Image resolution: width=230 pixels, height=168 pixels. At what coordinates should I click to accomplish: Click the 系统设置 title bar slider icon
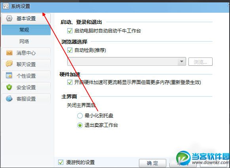(x=6, y=6)
